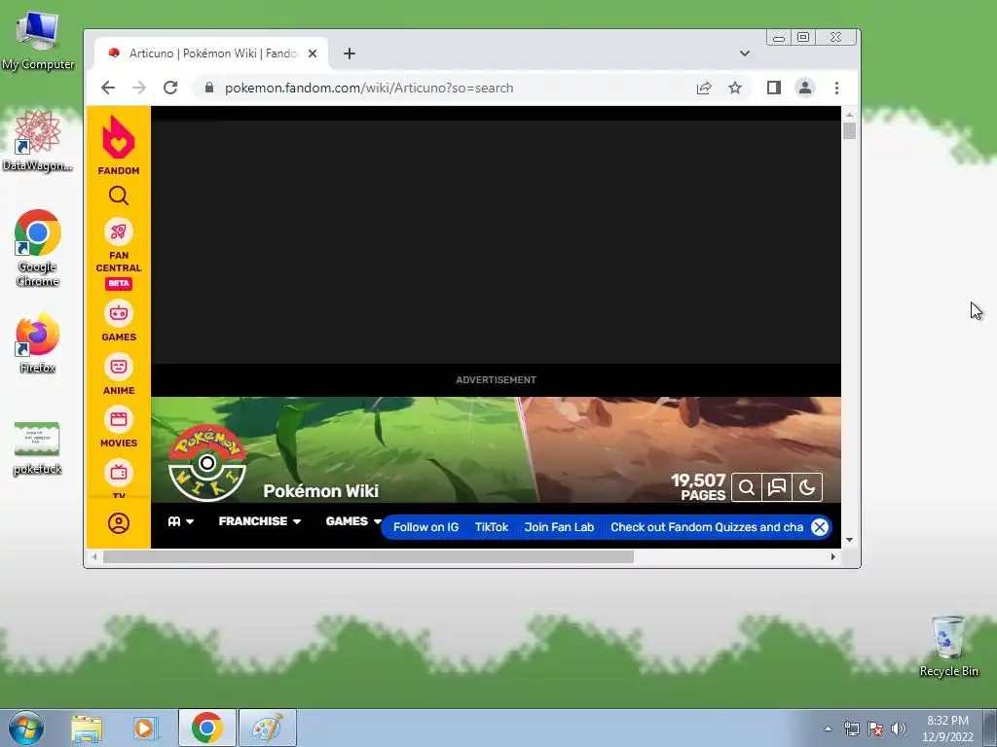Open the Games controller icon
Image resolution: width=997 pixels, height=747 pixels.
pyautogui.click(x=118, y=313)
